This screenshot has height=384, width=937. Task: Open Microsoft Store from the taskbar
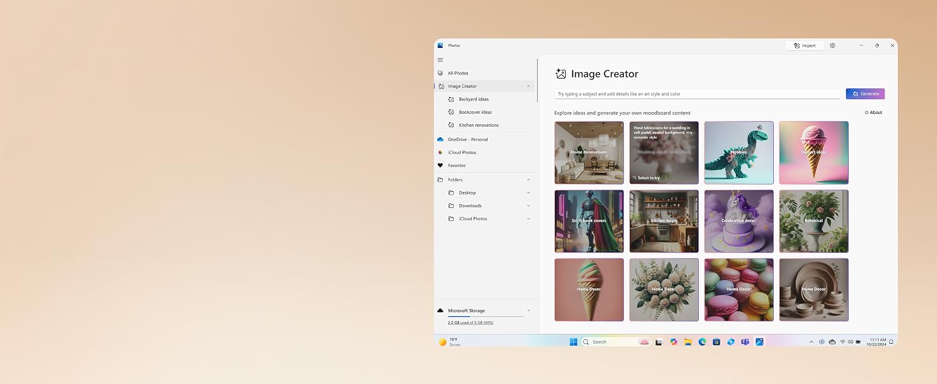click(717, 342)
